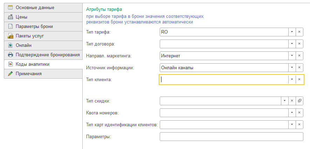This screenshot has height=149, width=310.
Task: Expand the Квота номеров dropdown arrow
Action: [x=292, y=113]
